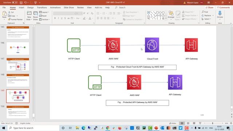Expand the Layout dropdown
This screenshot has width=233, height=131.
[44, 12]
